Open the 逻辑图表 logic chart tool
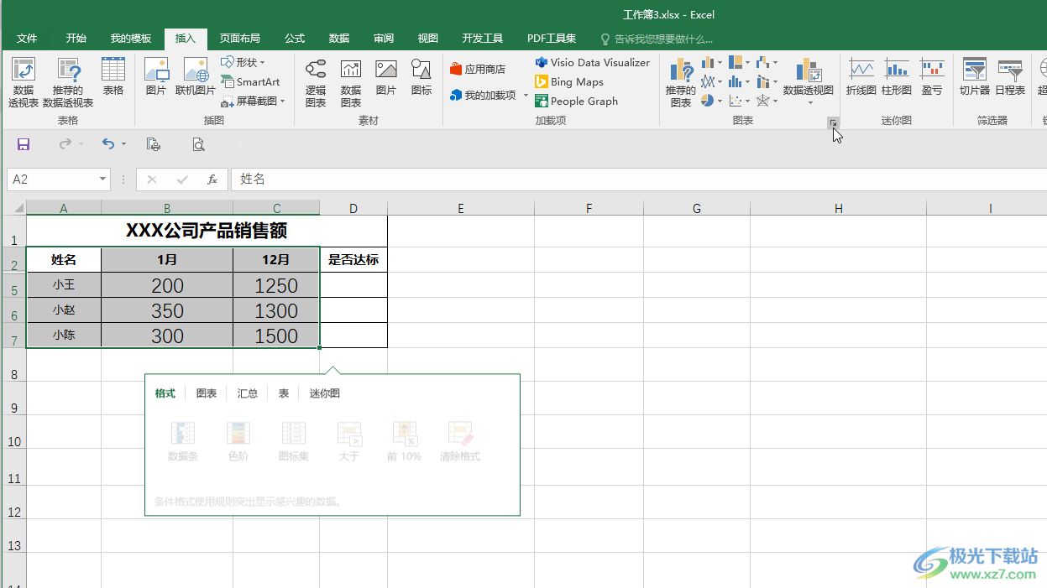Screen dimensions: 1047x588 click(316, 82)
